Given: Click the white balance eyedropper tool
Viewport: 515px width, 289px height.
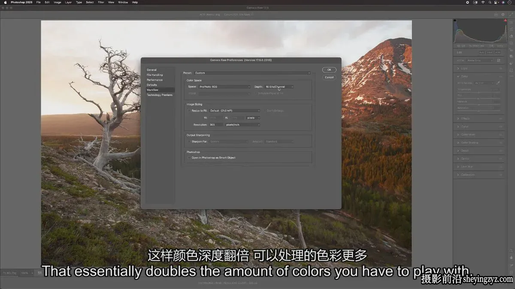Looking at the screenshot, I should click(x=498, y=83).
